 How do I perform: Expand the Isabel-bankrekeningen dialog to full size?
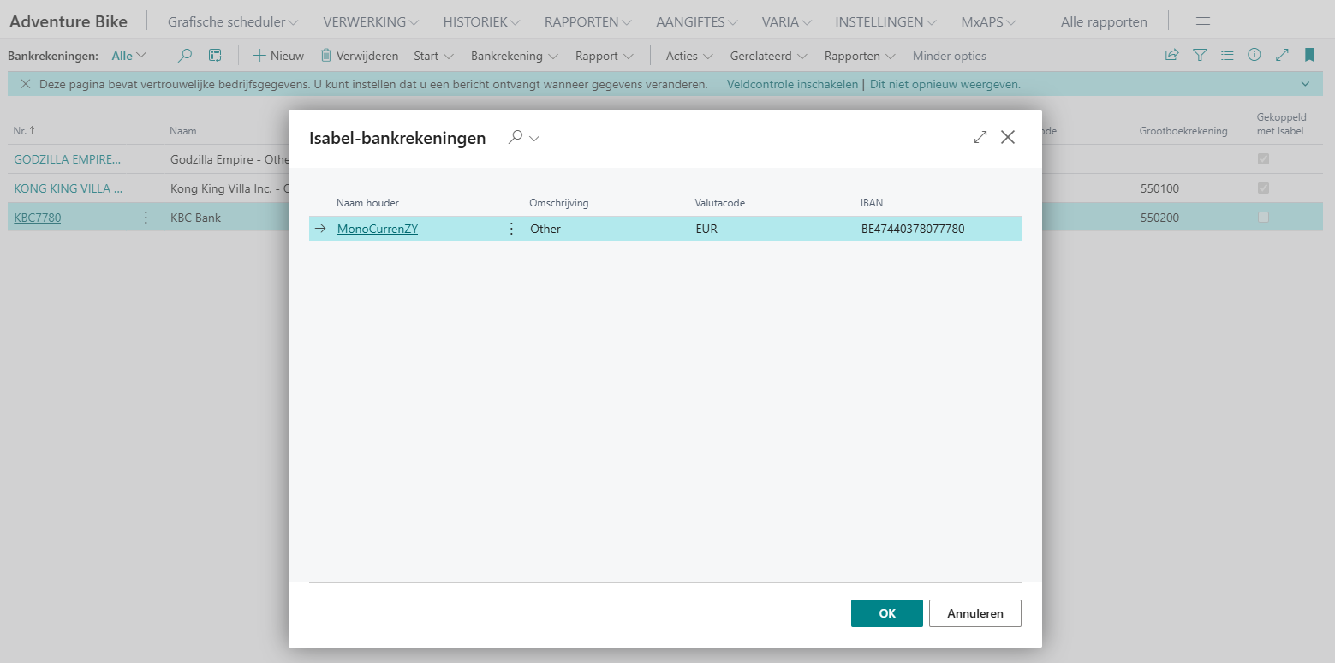pyautogui.click(x=980, y=137)
